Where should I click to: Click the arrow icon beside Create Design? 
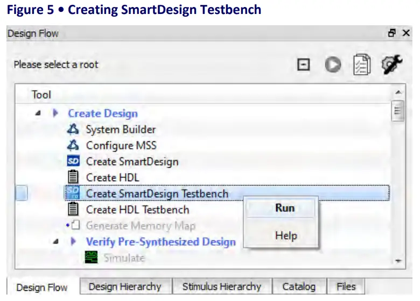[x=55, y=113]
